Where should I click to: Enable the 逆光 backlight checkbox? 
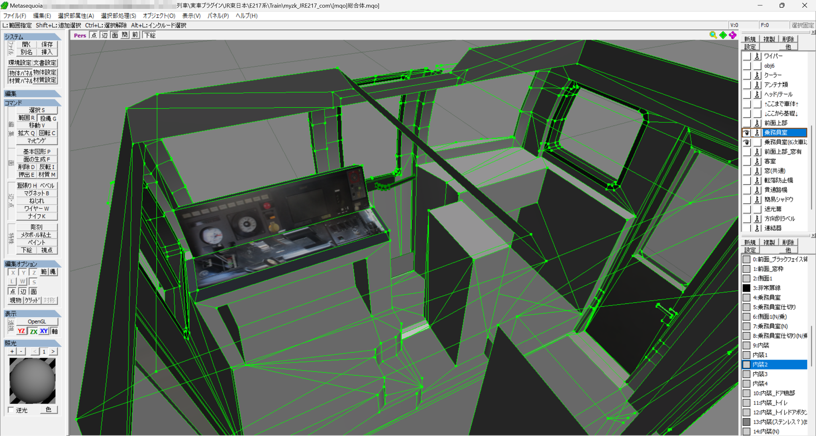click(x=11, y=410)
